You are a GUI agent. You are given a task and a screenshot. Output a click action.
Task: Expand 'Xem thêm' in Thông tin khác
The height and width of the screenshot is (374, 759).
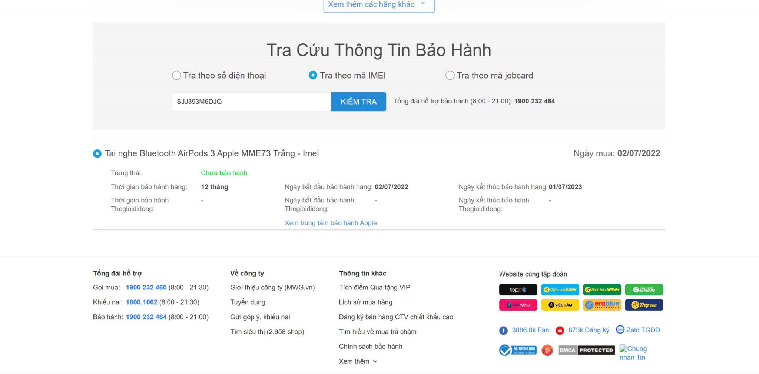coord(358,361)
